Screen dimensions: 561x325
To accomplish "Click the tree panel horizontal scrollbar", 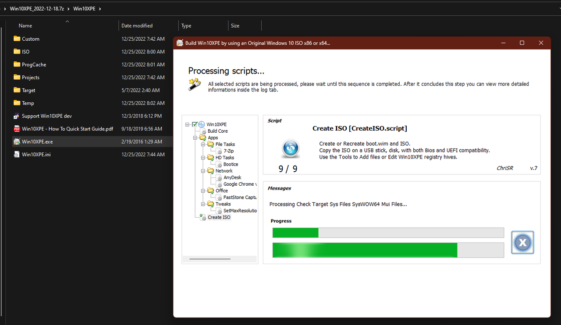I will pyautogui.click(x=209, y=259).
